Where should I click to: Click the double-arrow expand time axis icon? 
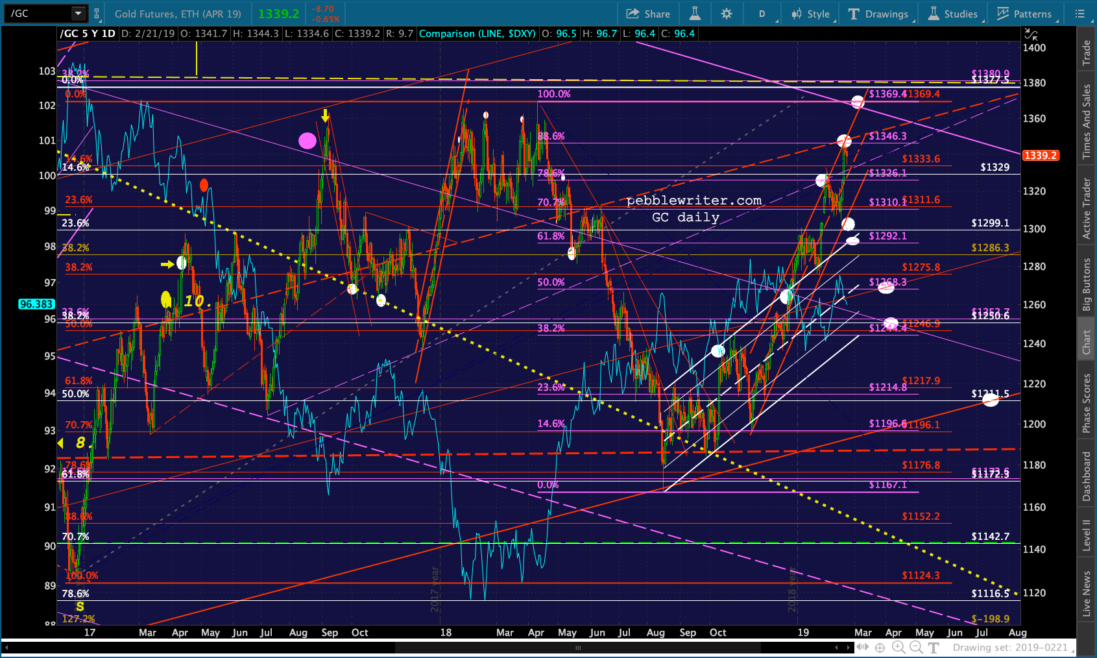[862, 647]
